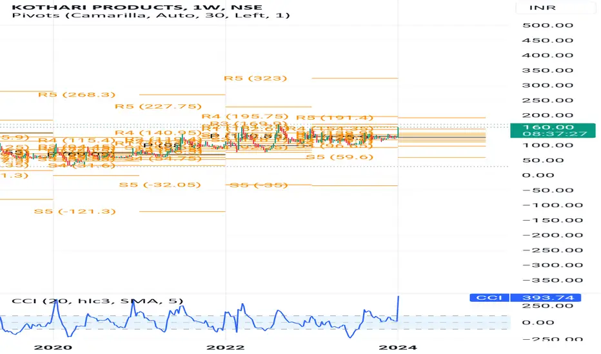Click the -300.00 price axis label

553,265
